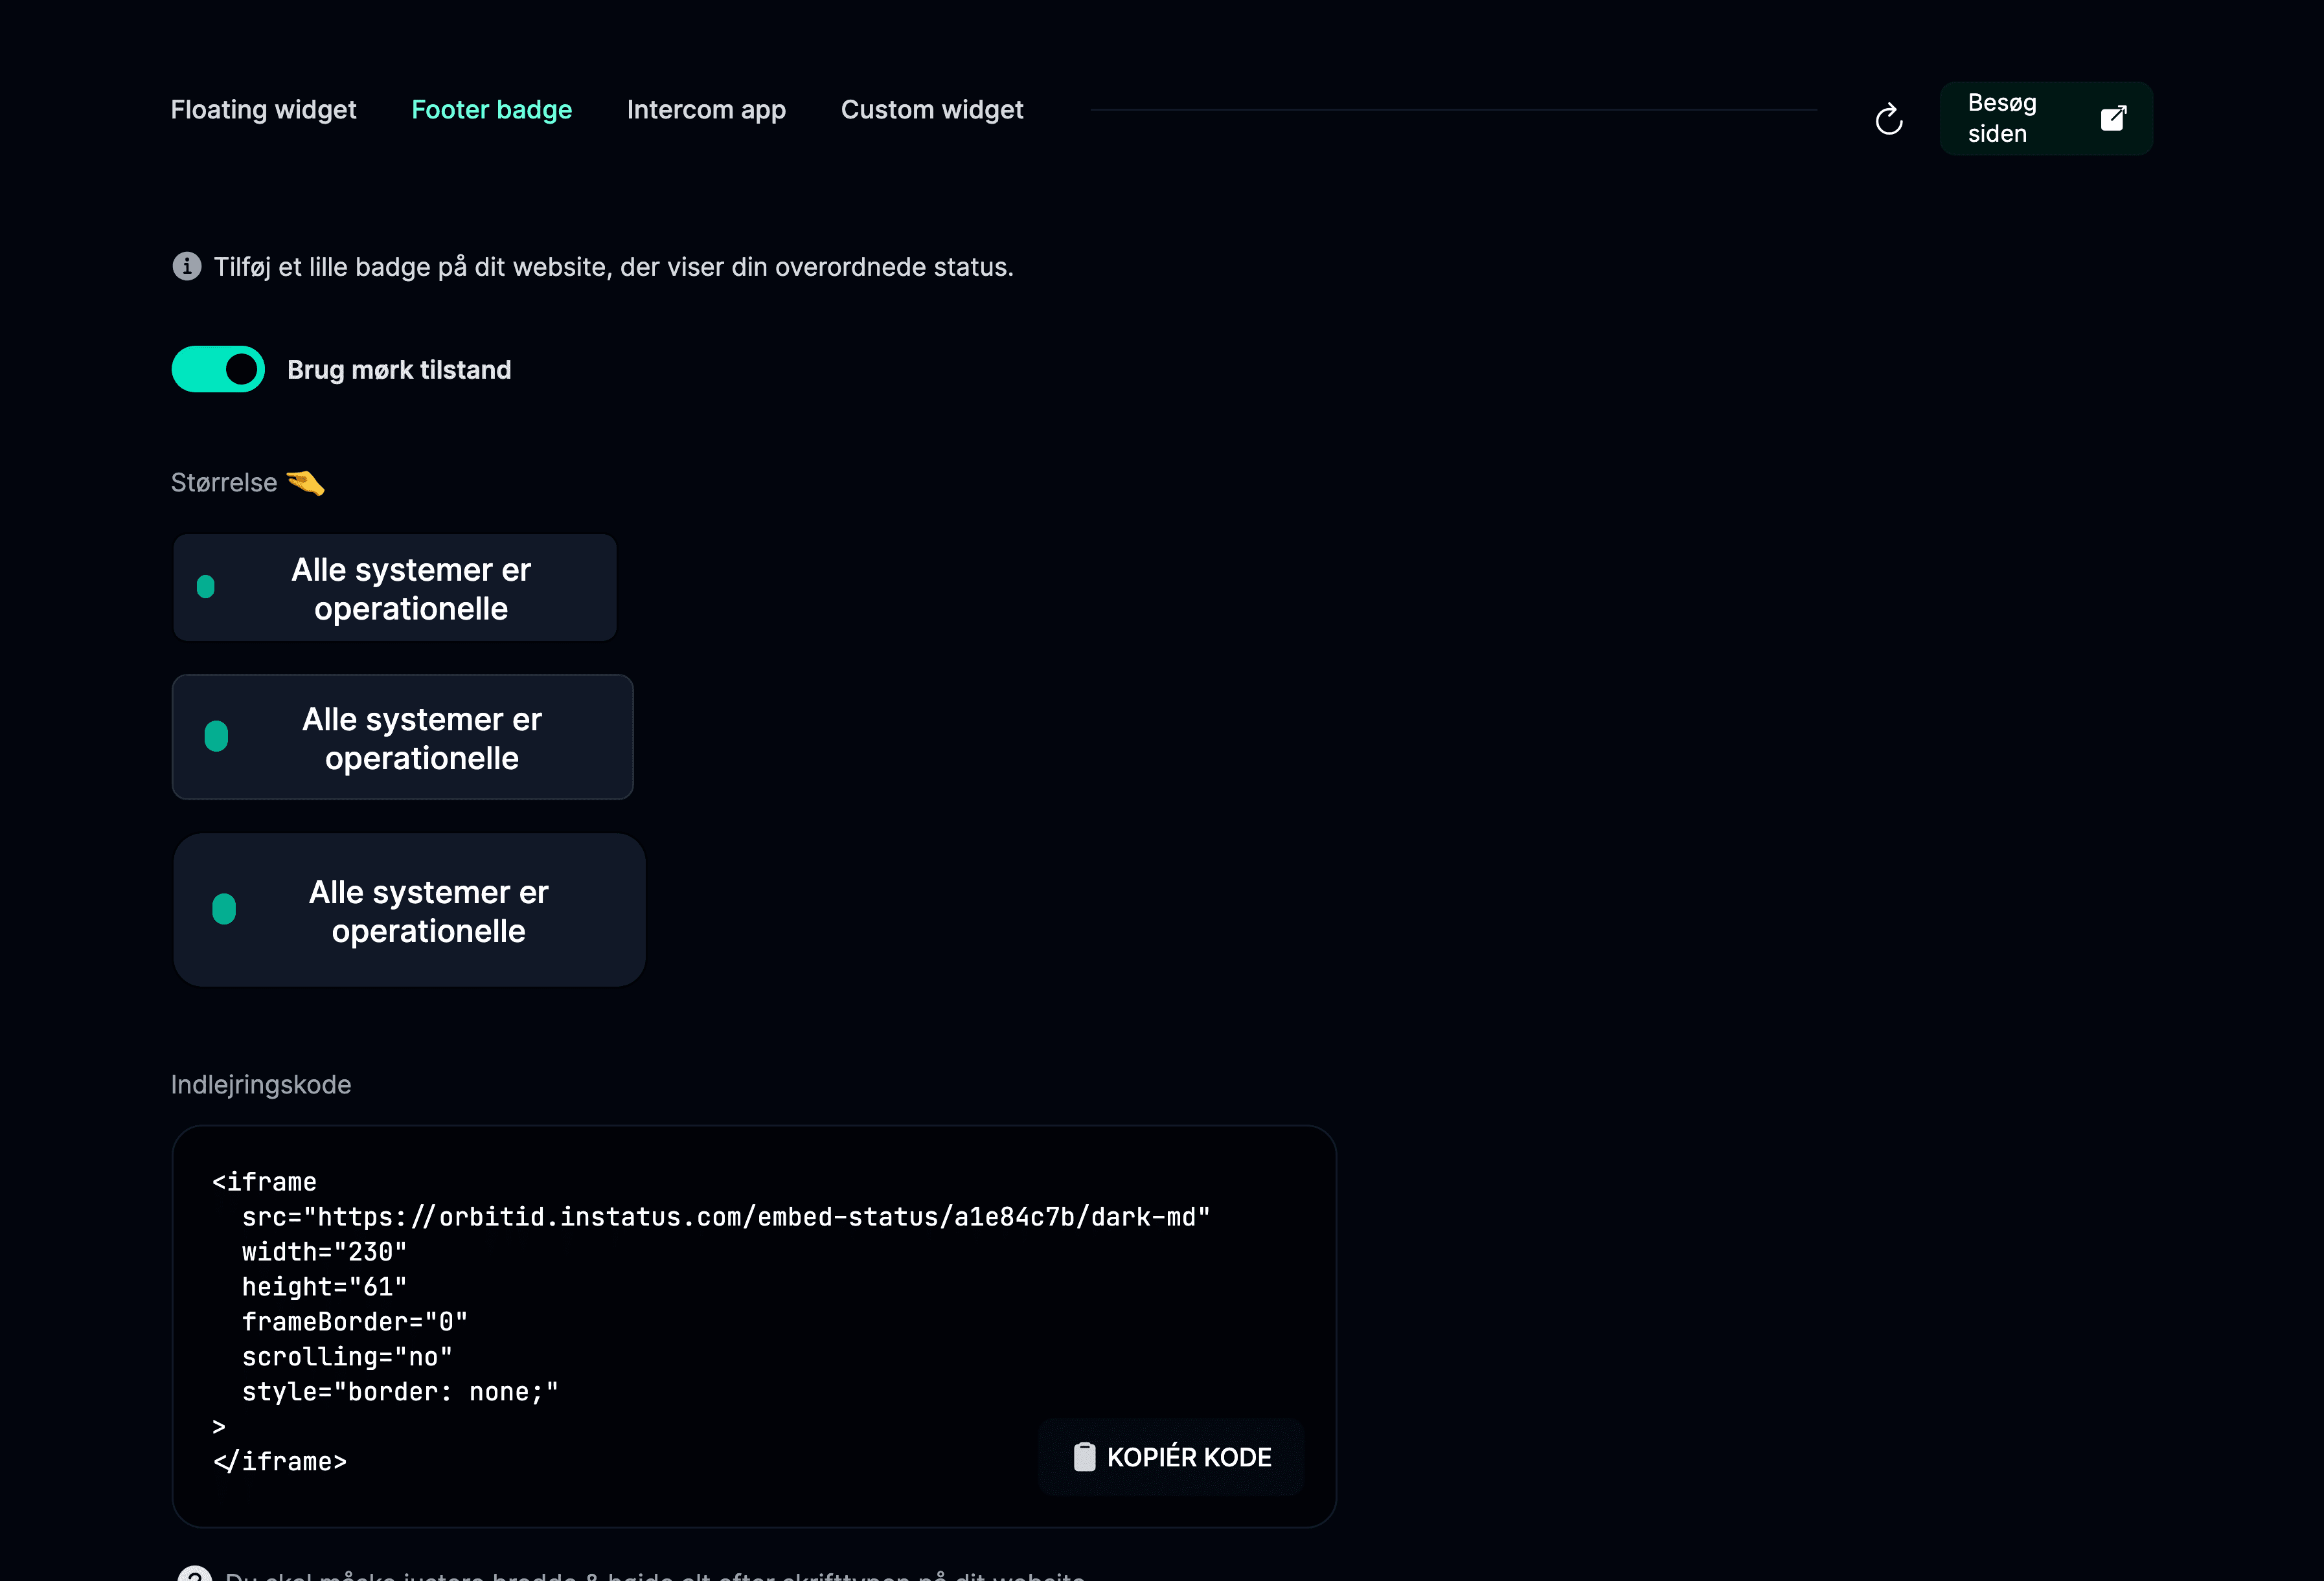Click the KOPIÉR KODE button

coord(1171,1457)
